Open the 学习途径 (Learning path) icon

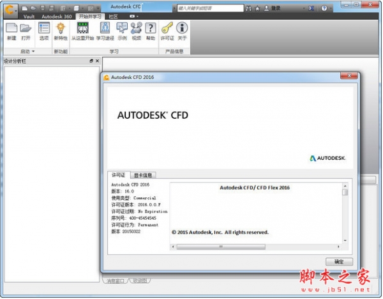105,31
